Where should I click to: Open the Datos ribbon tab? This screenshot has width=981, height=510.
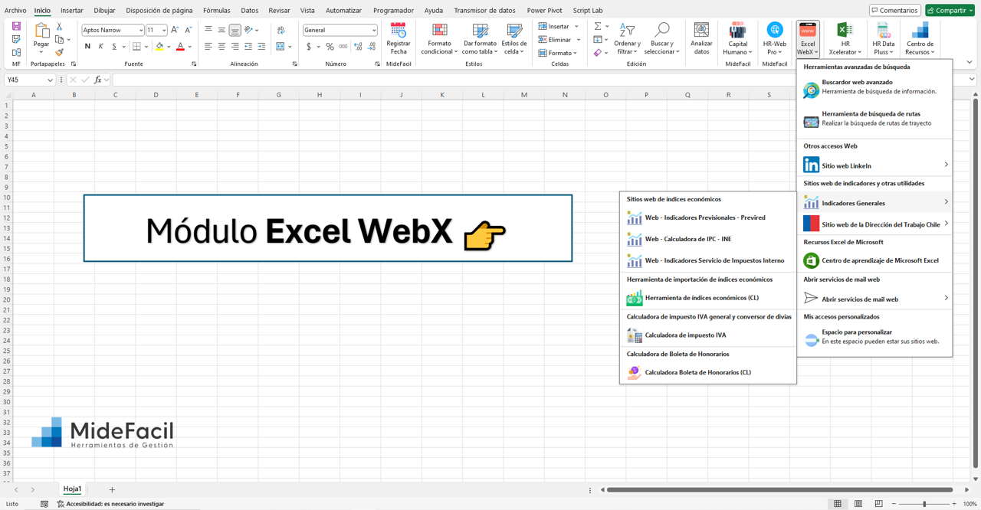click(x=250, y=11)
